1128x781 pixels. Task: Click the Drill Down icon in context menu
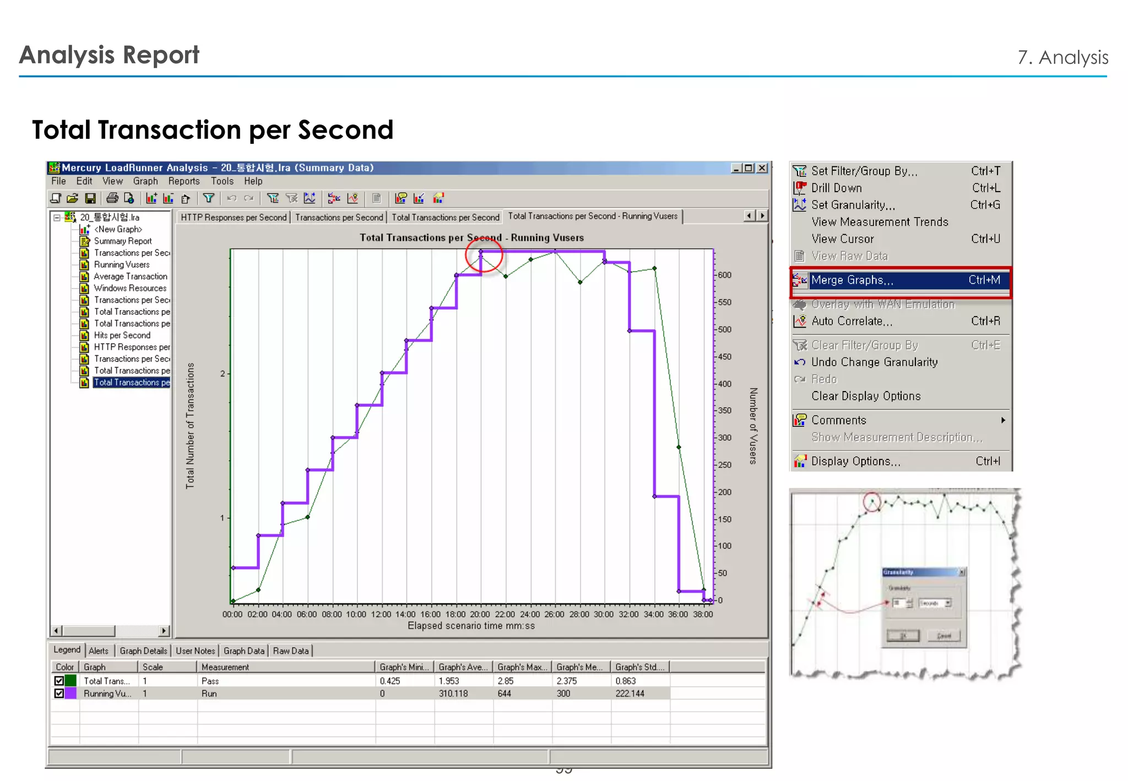(x=800, y=188)
